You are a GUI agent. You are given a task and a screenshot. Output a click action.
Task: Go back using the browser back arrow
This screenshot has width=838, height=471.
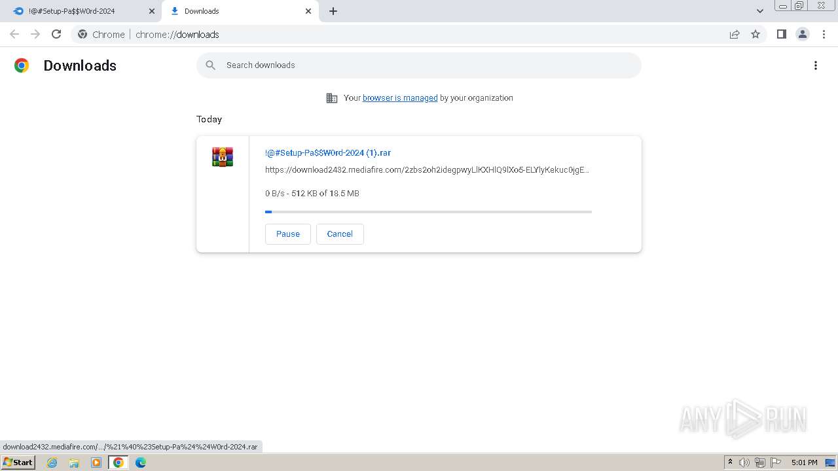pos(14,34)
